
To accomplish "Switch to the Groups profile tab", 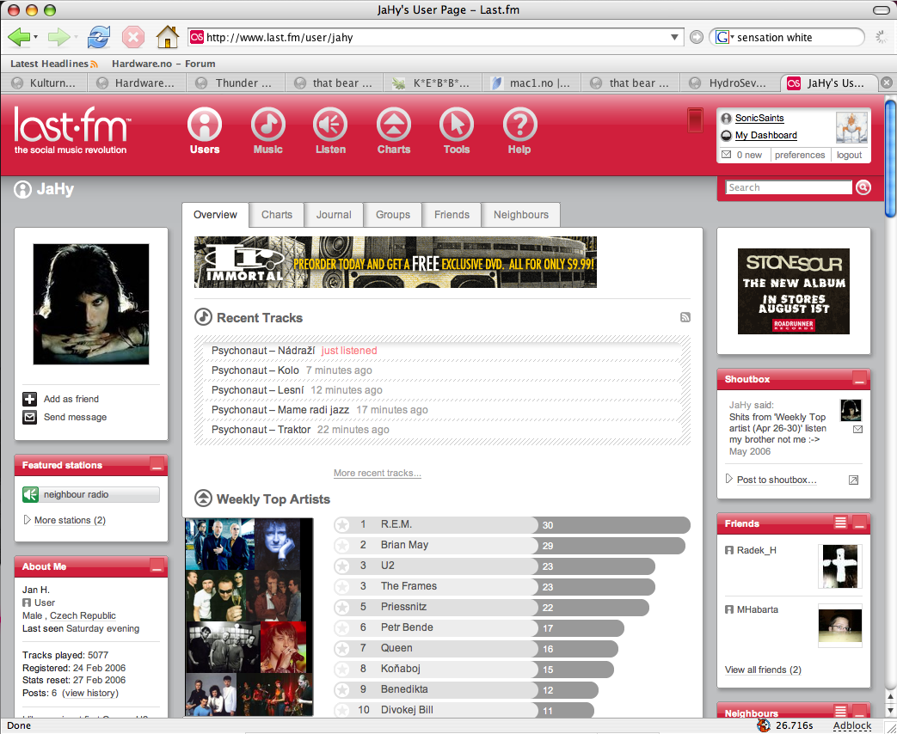I will pyautogui.click(x=392, y=215).
